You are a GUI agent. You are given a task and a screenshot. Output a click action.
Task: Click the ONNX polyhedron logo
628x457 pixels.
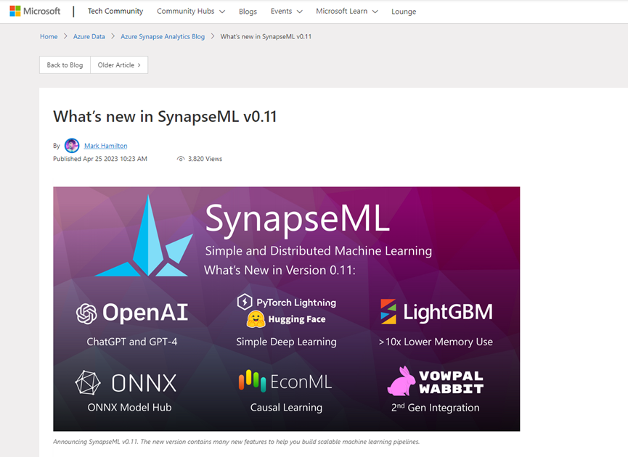[x=88, y=382]
